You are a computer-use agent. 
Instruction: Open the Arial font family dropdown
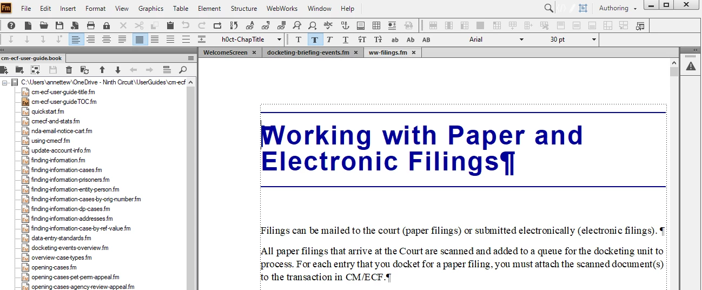click(521, 39)
